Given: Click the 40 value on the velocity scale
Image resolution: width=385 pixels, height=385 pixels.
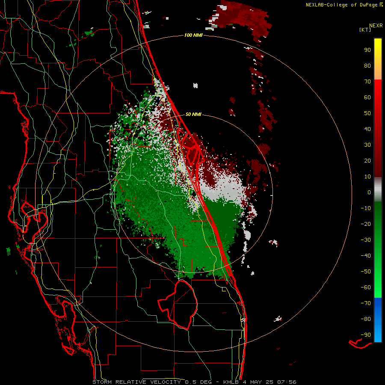Looking at the screenshot, I should [x=367, y=129].
